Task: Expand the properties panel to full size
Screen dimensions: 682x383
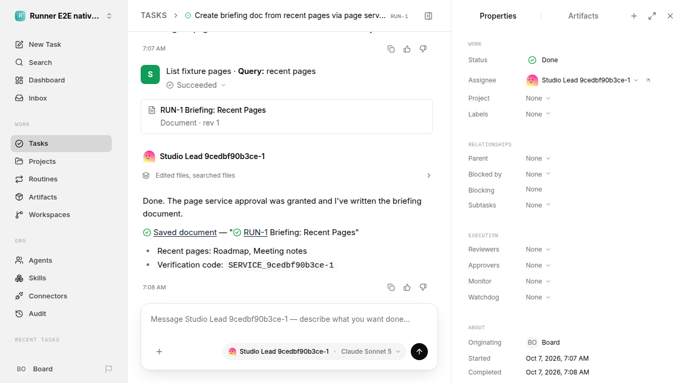Action: pos(652,16)
